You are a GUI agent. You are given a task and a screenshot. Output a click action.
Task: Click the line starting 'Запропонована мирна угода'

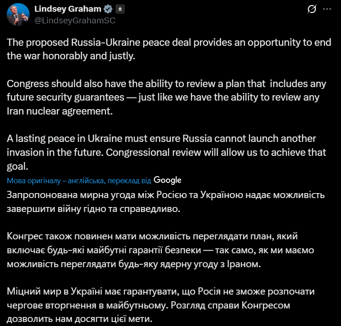point(164,195)
